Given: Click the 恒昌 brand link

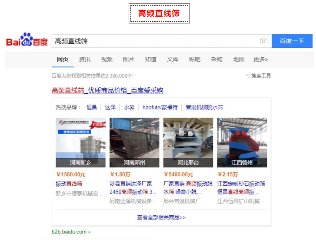Looking at the screenshot, I should click(91, 107).
